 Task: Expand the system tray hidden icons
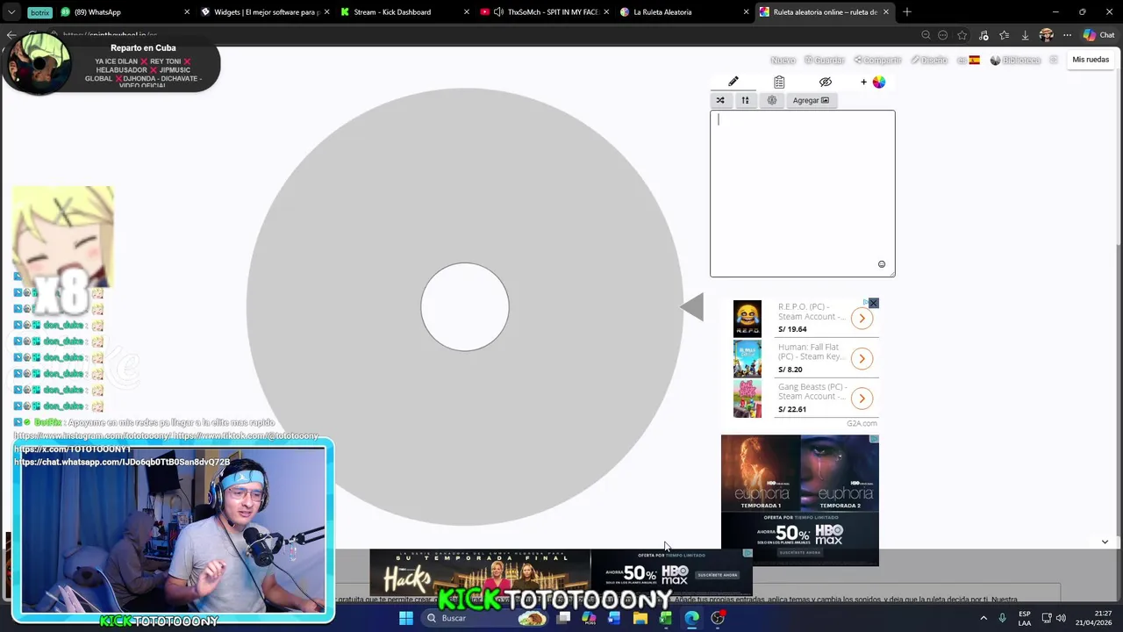pyautogui.click(x=984, y=618)
